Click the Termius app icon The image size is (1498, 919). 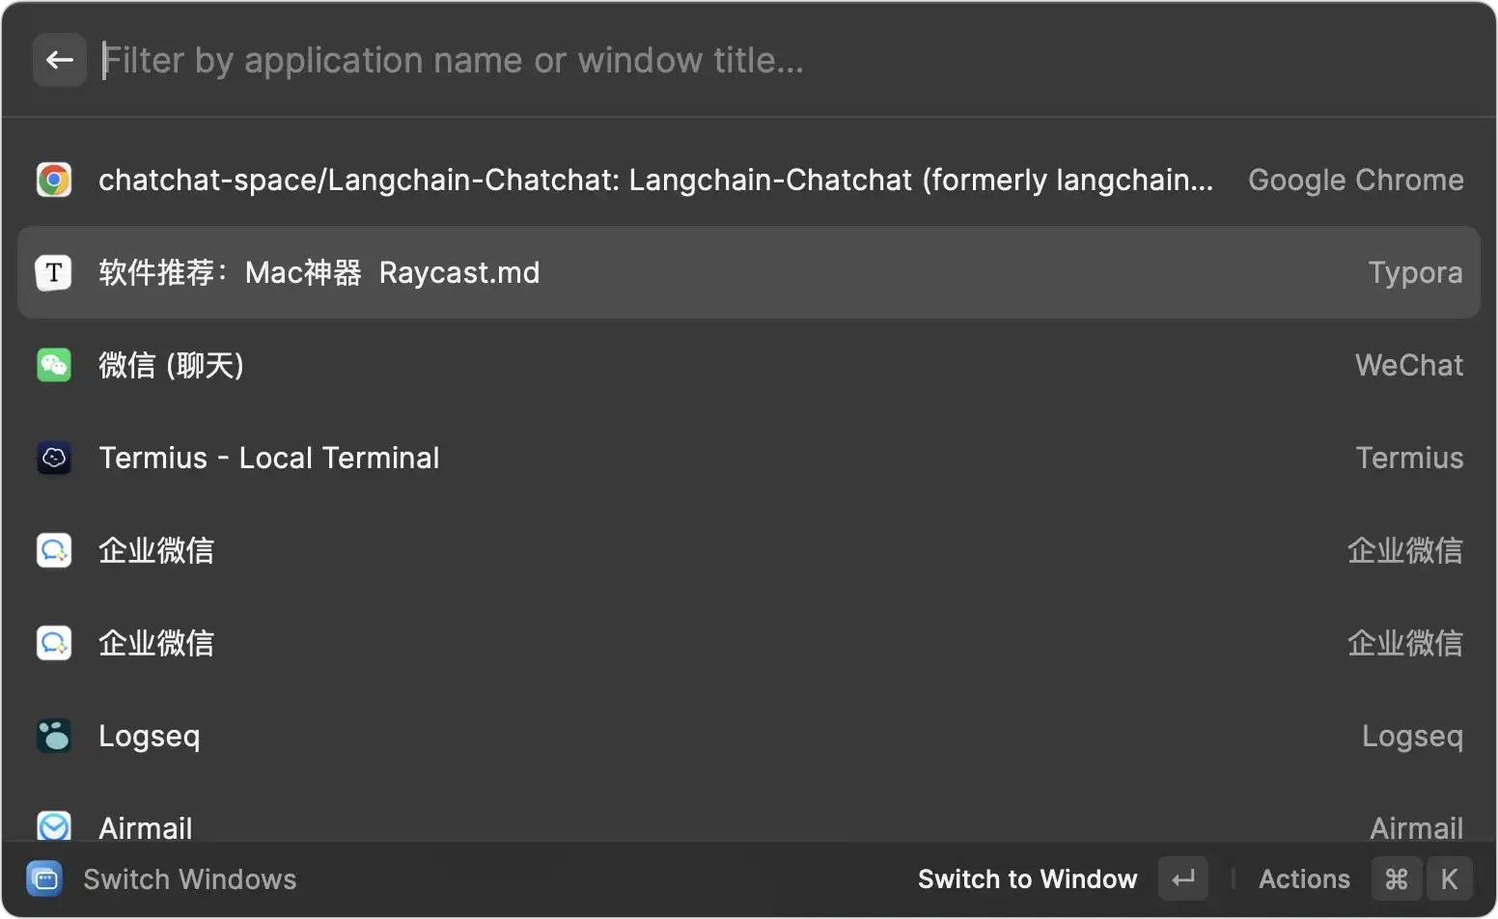point(54,458)
